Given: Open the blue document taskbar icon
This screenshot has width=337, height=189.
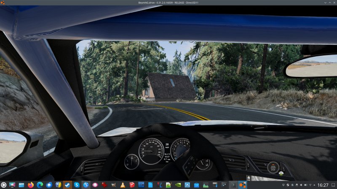Looking at the screenshot, I should click(x=150, y=185).
